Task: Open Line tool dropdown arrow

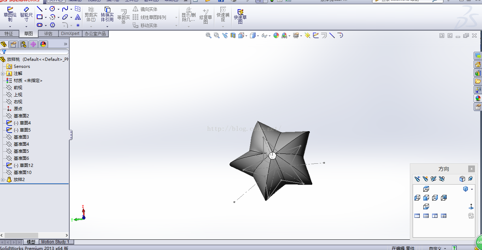Action: click(46, 9)
